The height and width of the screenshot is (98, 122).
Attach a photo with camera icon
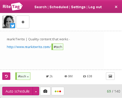pos(45,91)
